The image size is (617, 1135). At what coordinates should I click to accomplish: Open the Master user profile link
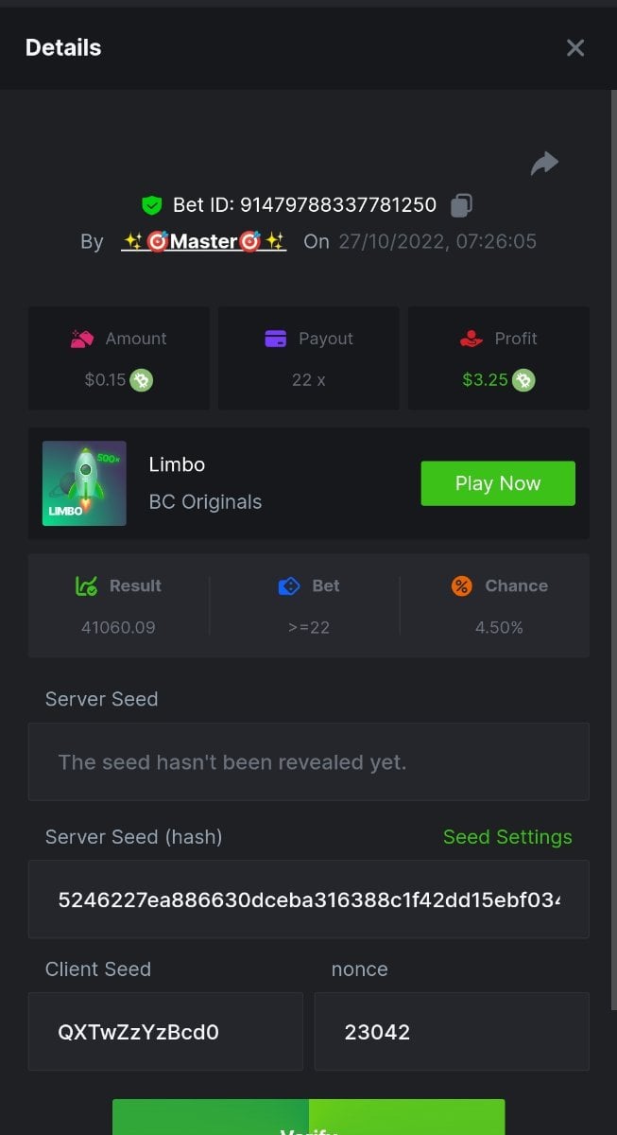203,241
